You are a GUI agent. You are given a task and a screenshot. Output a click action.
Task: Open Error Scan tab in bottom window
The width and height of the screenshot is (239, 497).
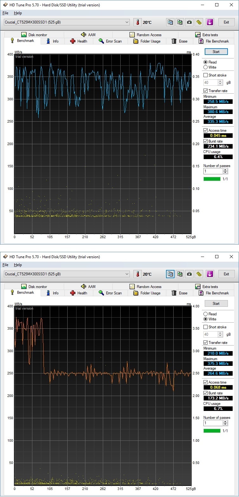pyautogui.click(x=110, y=293)
